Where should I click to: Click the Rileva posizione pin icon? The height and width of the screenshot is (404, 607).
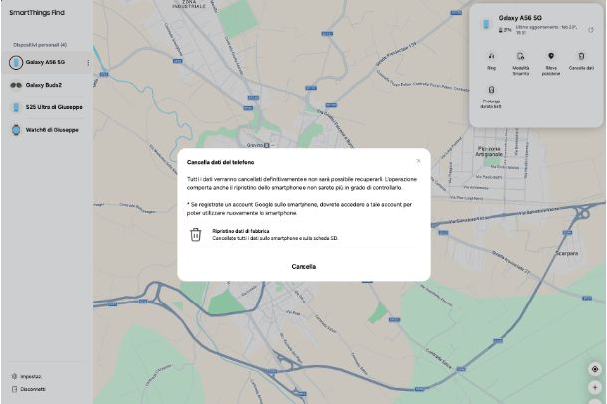tap(551, 56)
